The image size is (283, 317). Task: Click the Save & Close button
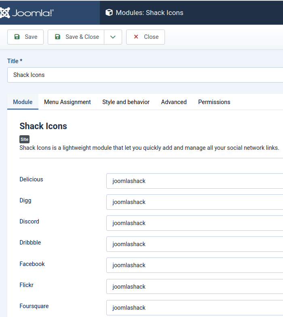click(x=76, y=37)
